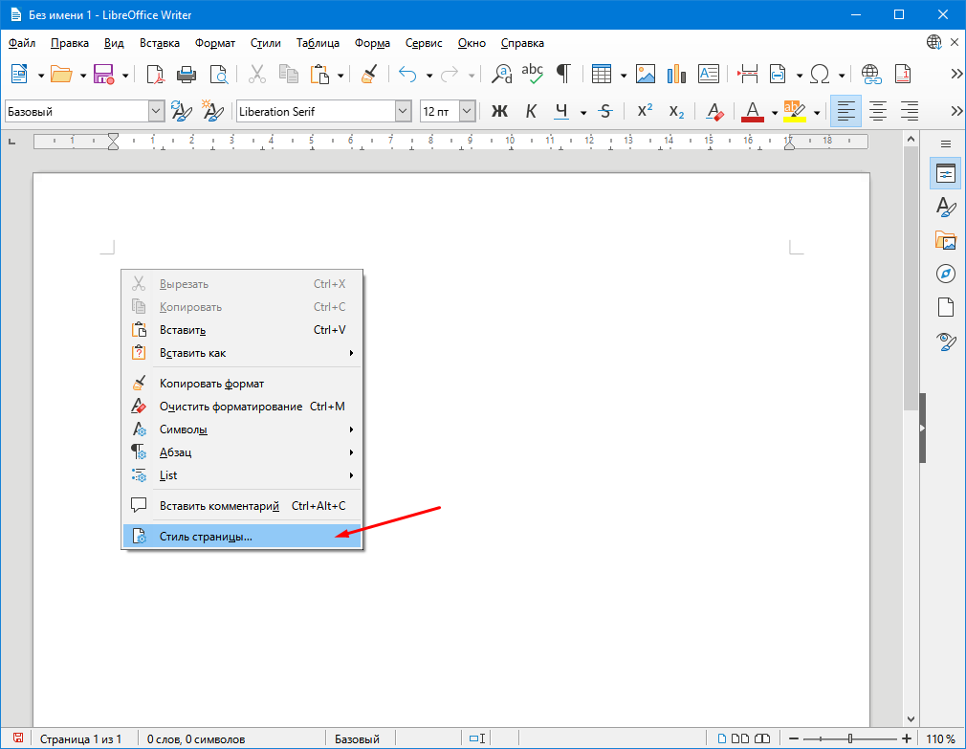Screen dimensions: 966x749
Task: Save the document with the floppy icon
Action: tap(103, 75)
